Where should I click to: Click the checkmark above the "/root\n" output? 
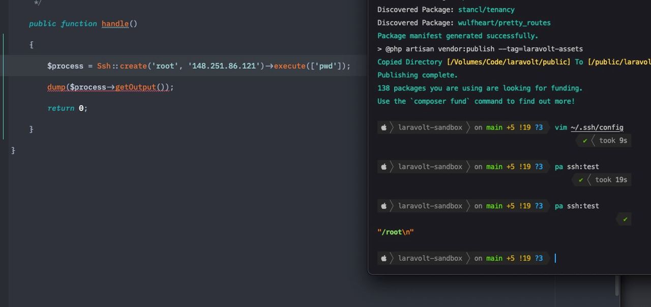coord(625,219)
